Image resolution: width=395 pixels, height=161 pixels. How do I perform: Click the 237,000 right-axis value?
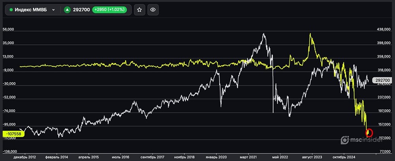pyautogui.click(x=384, y=97)
